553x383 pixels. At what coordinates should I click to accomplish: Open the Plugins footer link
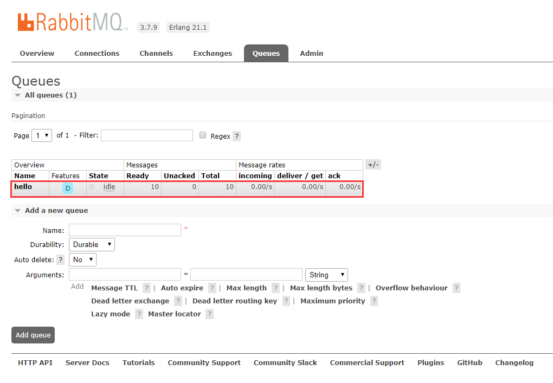click(430, 362)
